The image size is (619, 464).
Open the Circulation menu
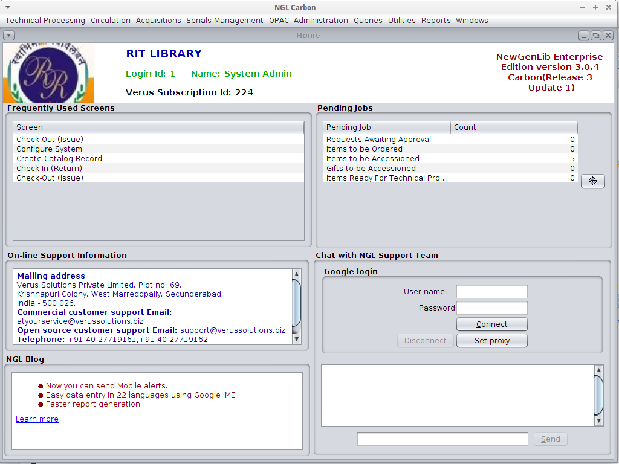click(x=111, y=20)
